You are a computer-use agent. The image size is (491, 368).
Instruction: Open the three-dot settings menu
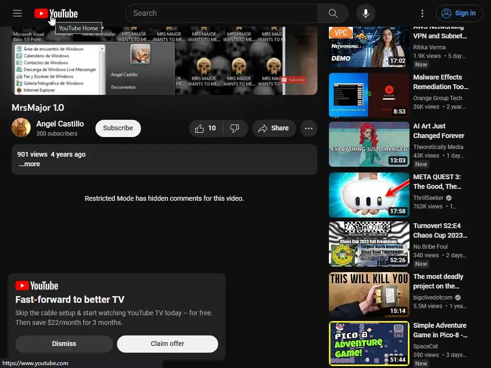(422, 13)
